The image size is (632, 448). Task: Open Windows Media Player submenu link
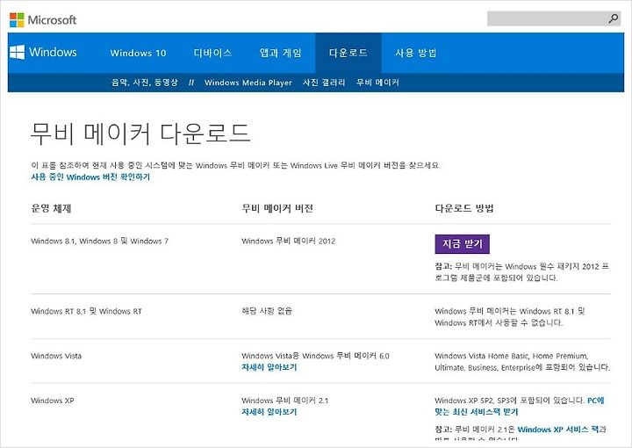[248, 83]
